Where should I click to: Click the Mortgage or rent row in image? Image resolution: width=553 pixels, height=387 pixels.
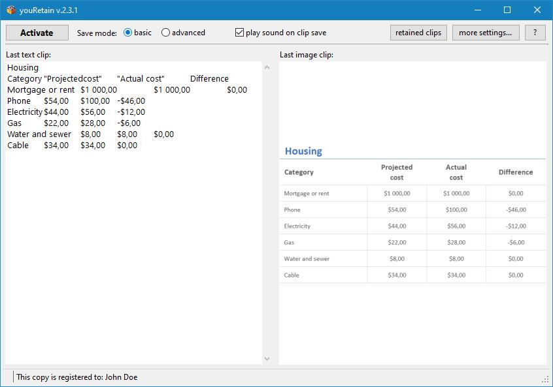click(307, 193)
